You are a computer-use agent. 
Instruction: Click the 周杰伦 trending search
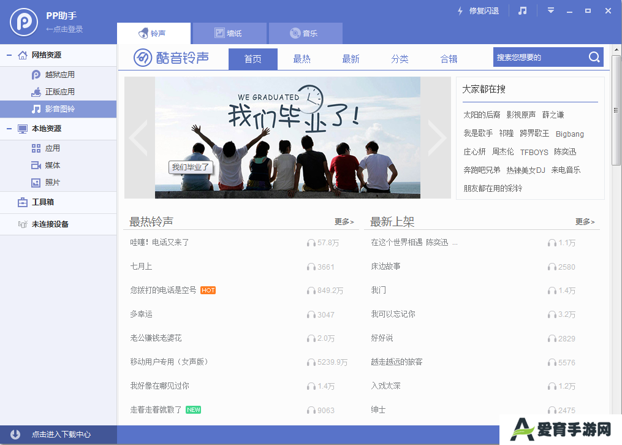pyautogui.click(x=503, y=152)
